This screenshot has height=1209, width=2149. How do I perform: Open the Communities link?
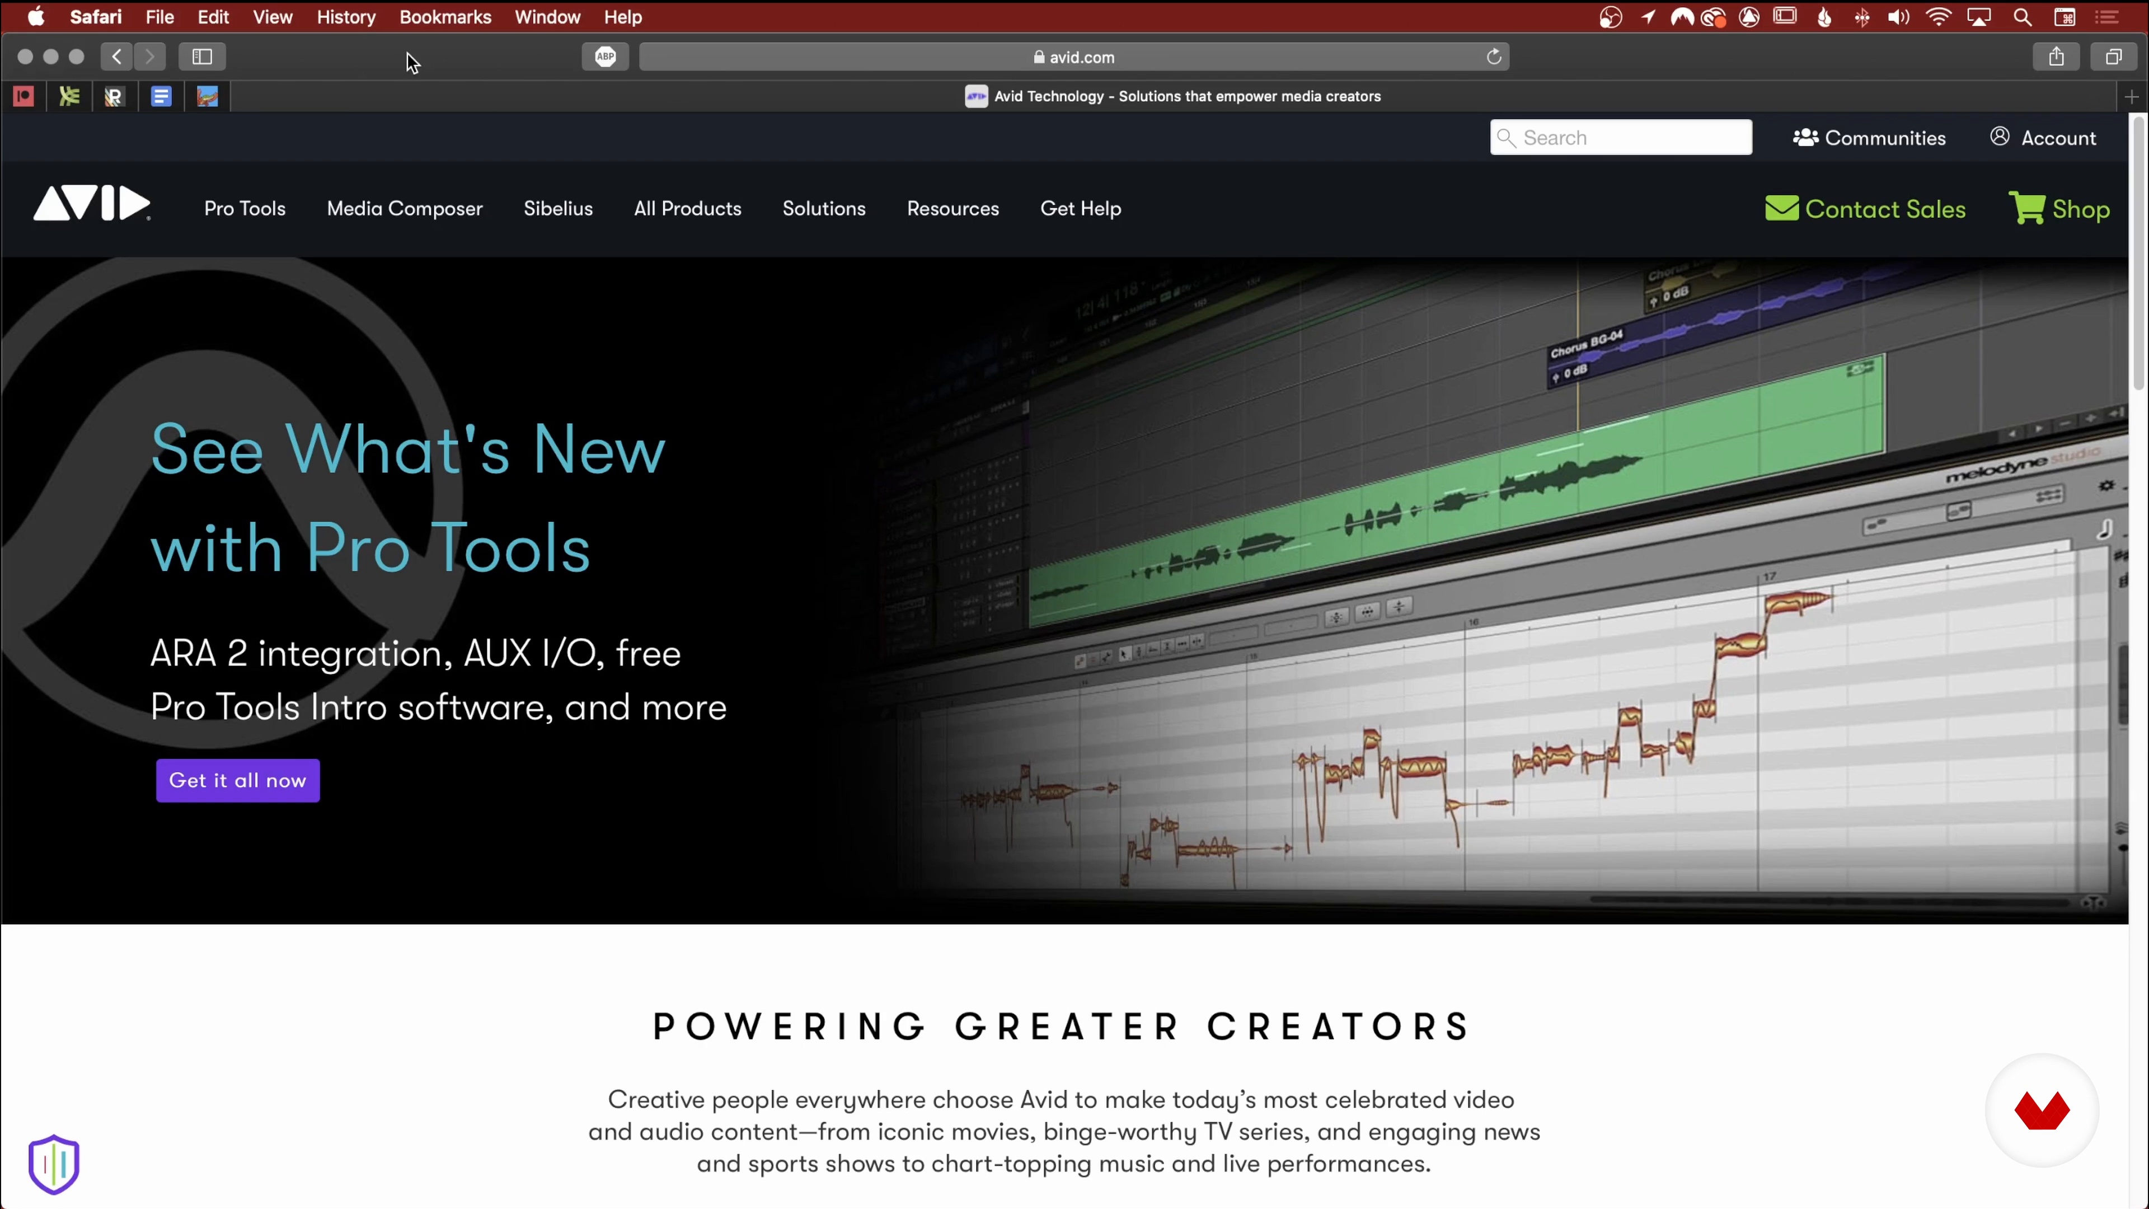(1870, 138)
